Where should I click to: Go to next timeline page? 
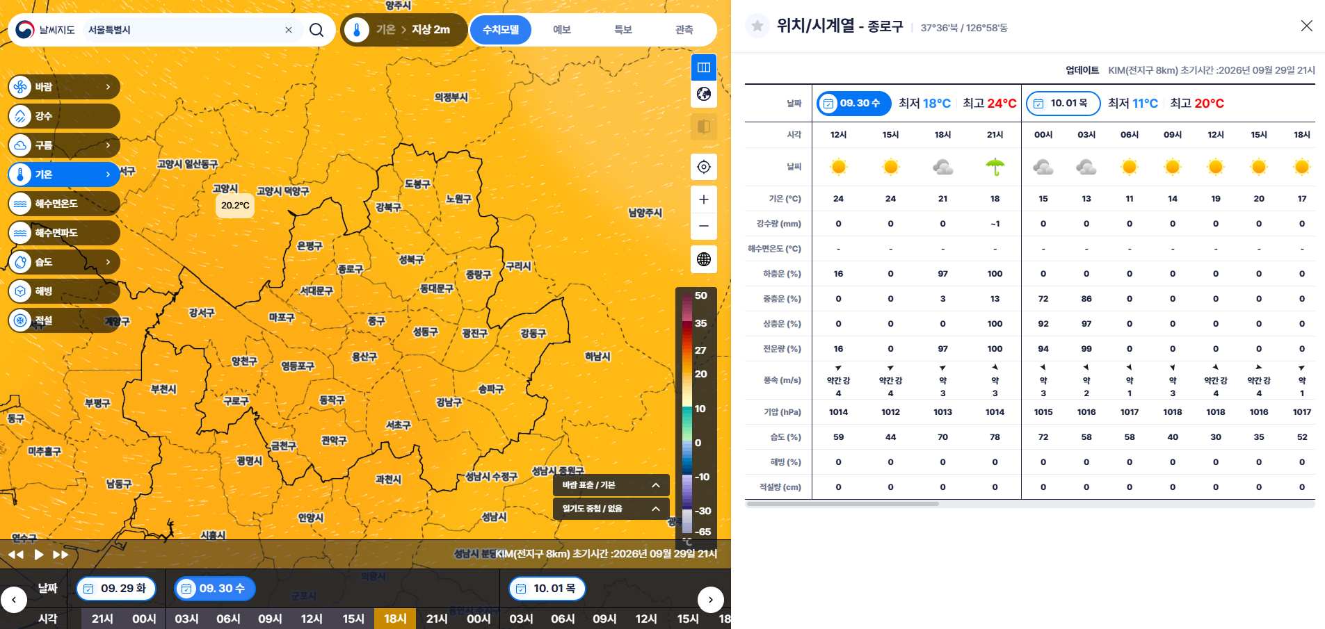click(x=711, y=600)
